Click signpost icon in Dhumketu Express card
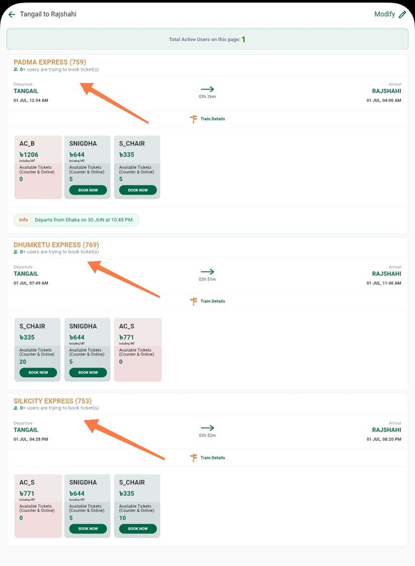415x566 pixels. pos(194,301)
